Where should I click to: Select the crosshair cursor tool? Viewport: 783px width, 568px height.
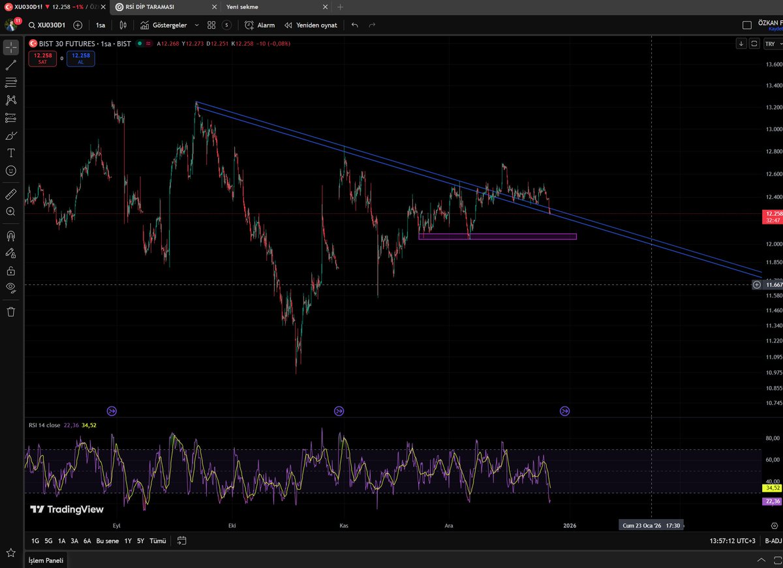click(x=10, y=48)
